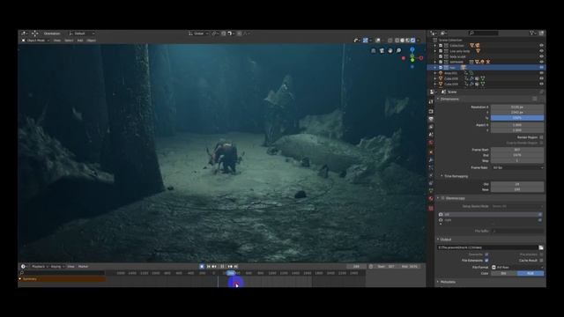Switch viewport to rendered shading mode

pos(413,41)
